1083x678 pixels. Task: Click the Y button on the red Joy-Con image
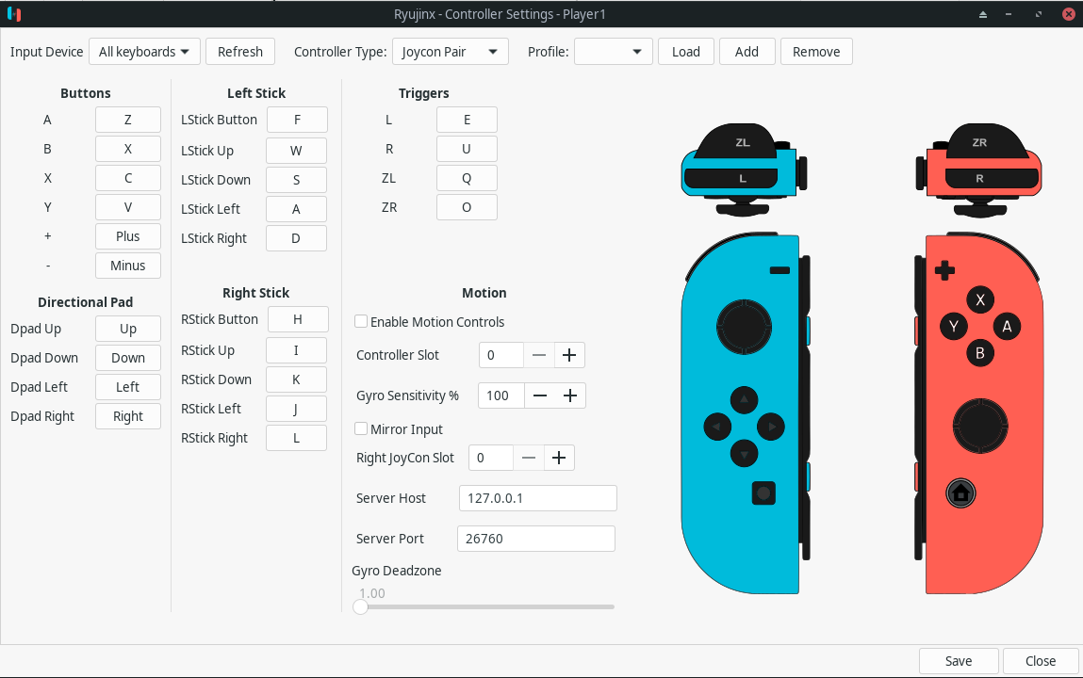click(954, 326)
